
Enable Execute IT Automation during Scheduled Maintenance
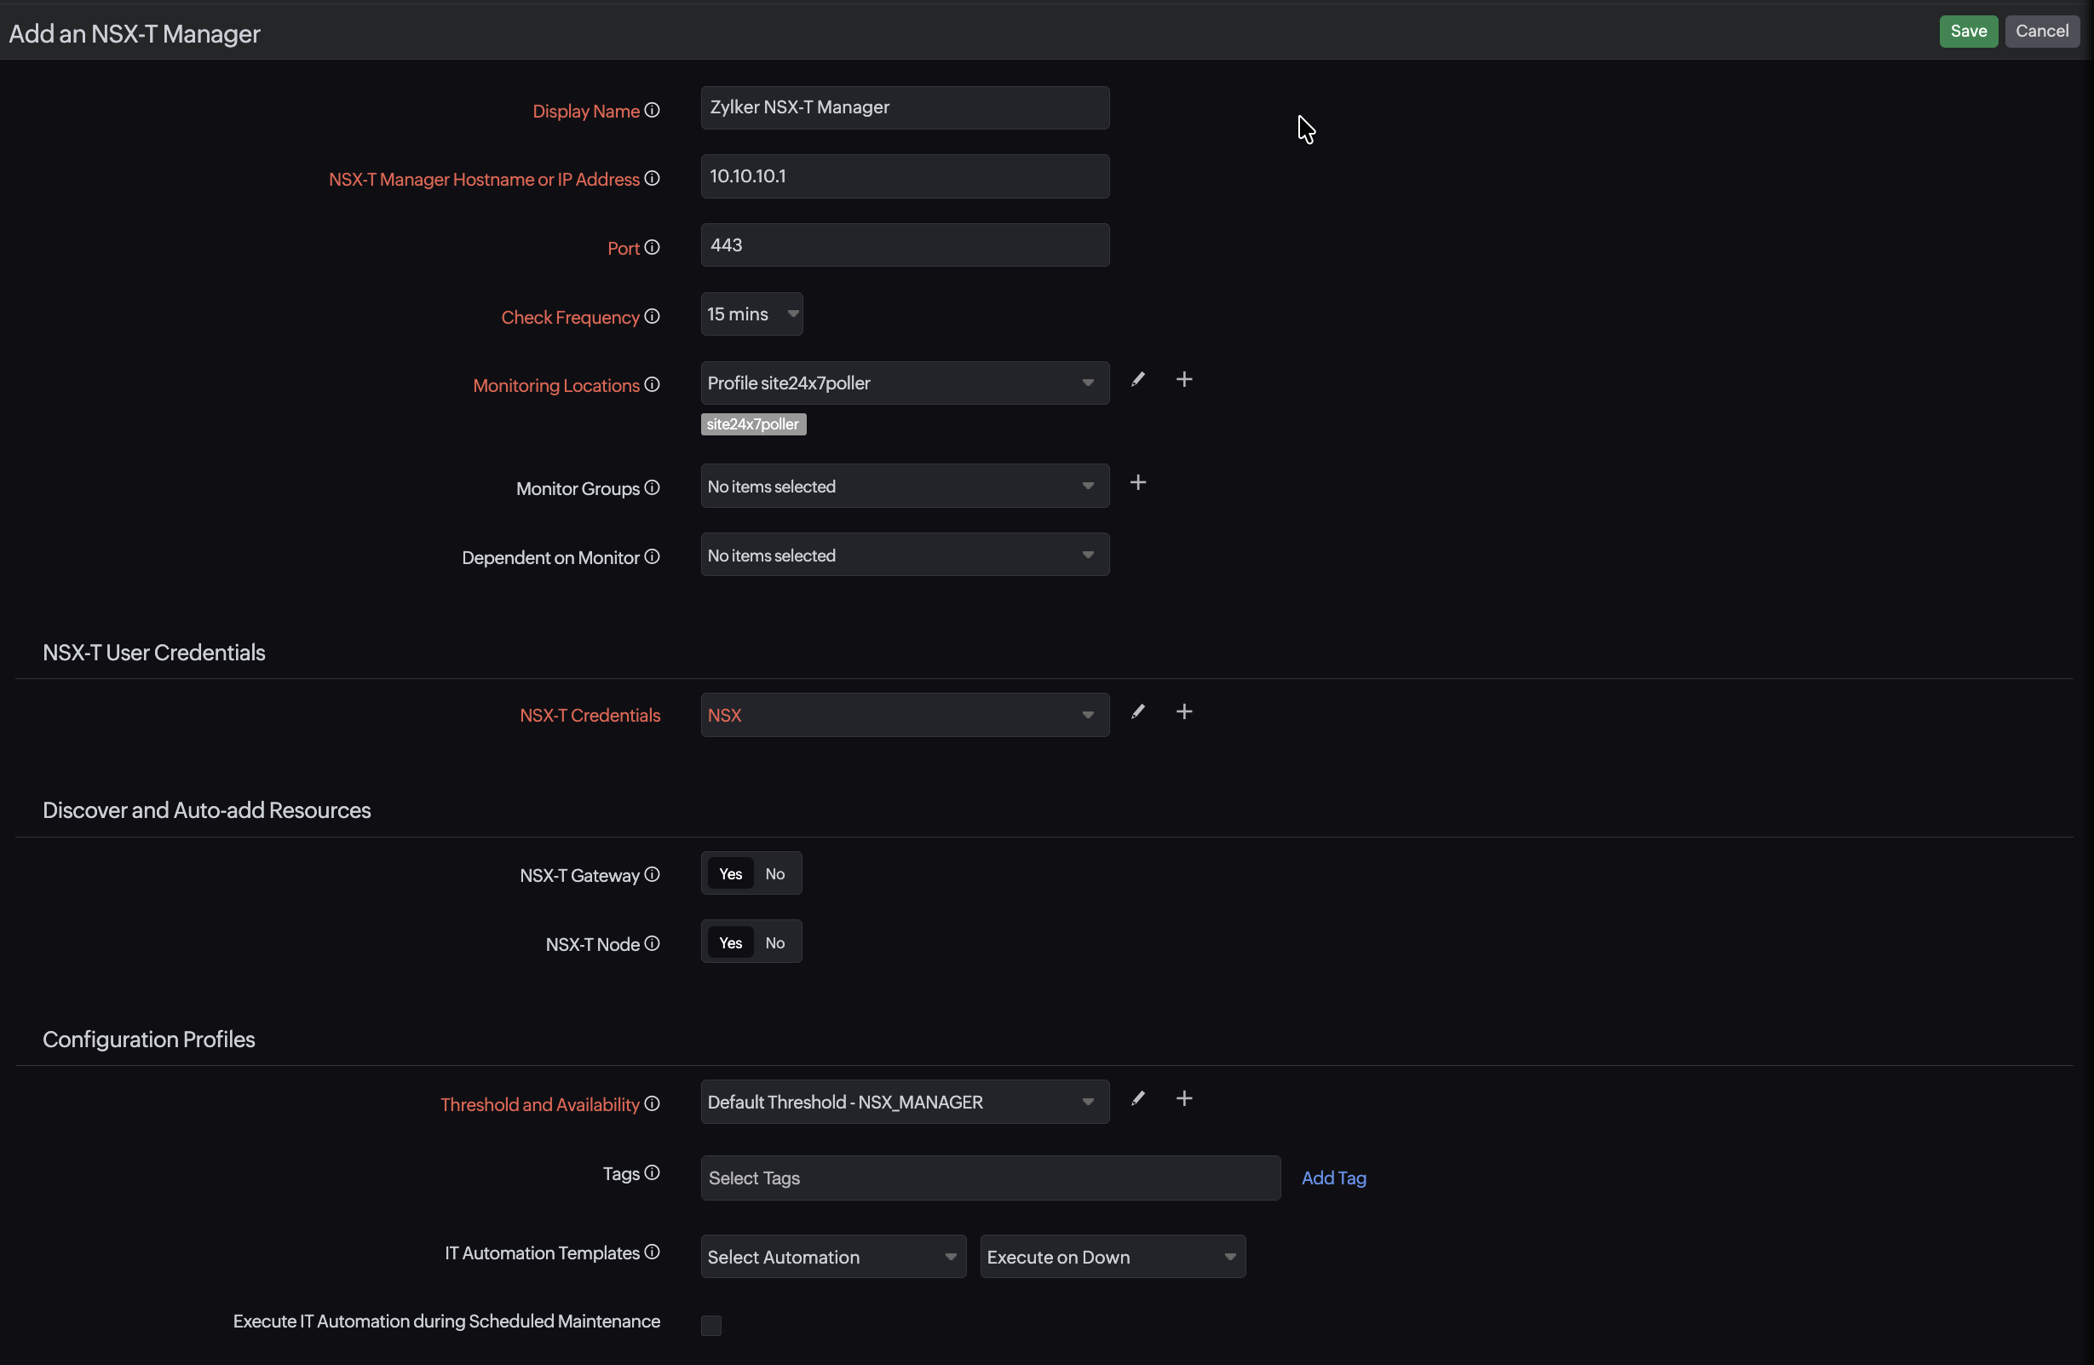coord(710,1324)
